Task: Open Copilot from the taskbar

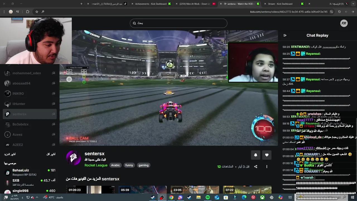Action: 280,197
